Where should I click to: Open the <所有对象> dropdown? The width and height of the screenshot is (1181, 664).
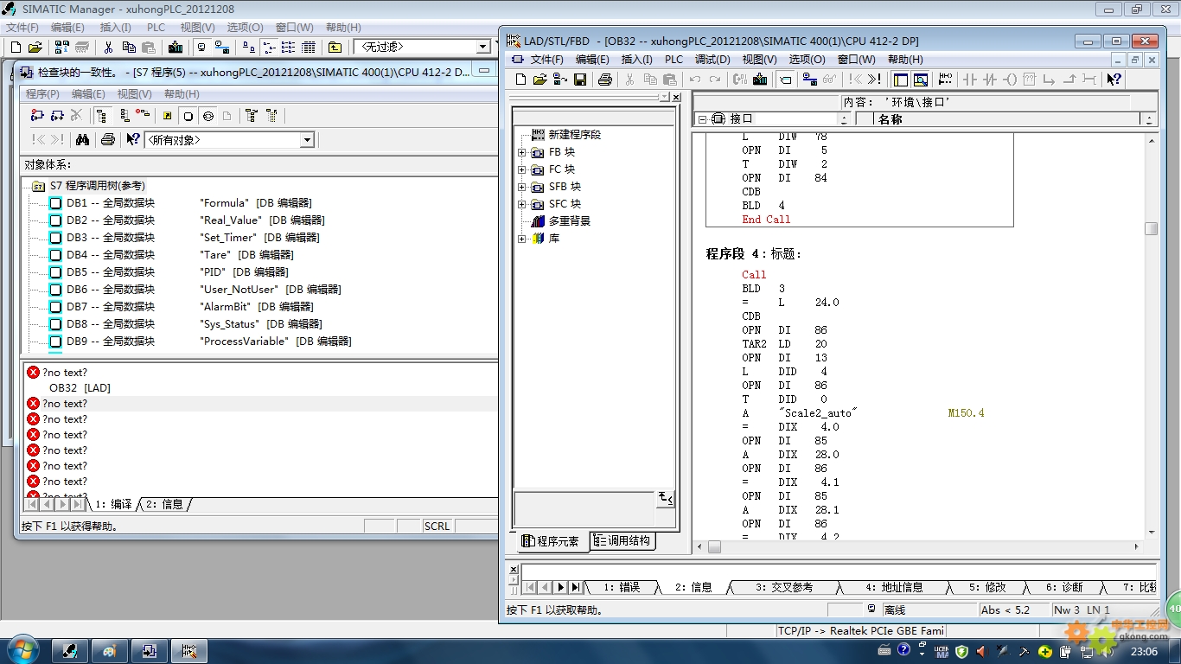tap(307, 140)
